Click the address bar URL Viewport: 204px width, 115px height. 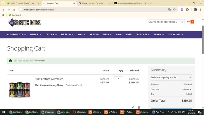39,10
